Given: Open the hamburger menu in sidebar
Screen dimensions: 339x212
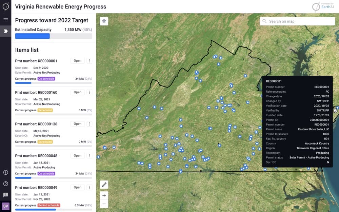Looking at the screenshot, I should [5, 20].
